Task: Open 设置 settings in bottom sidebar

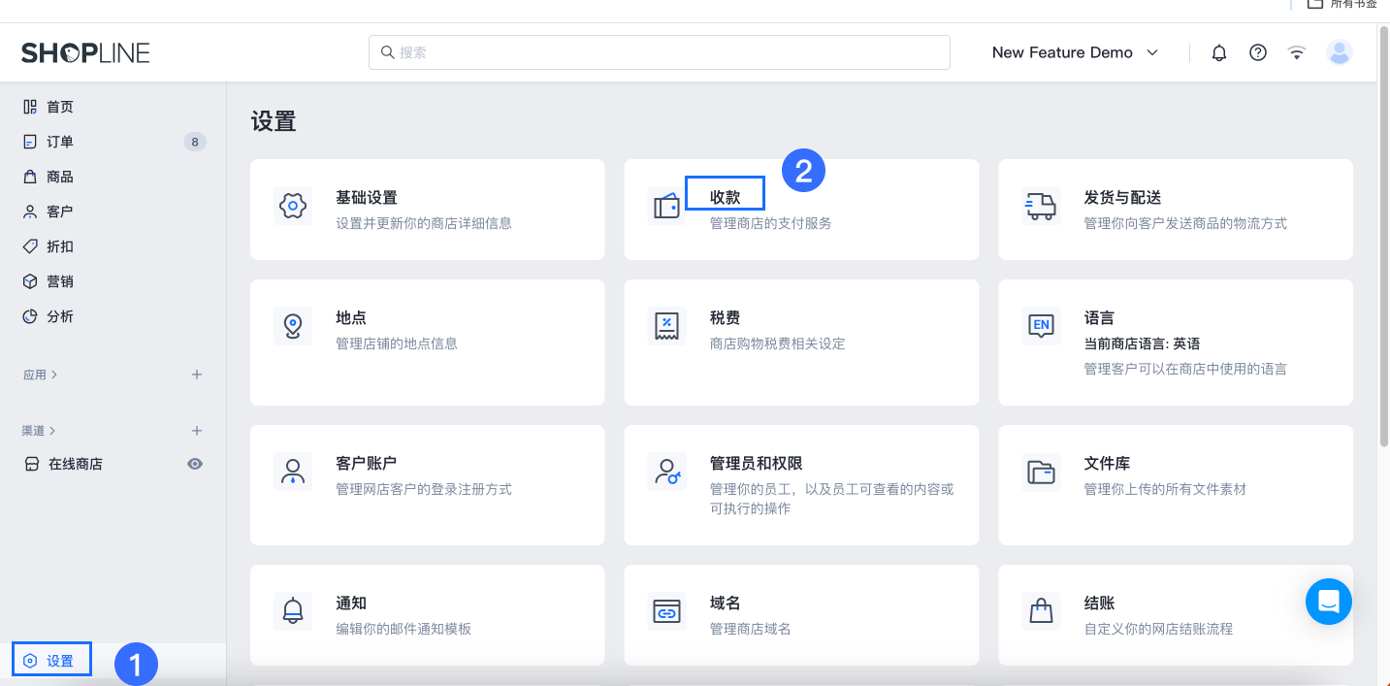Action: click(50, 659)
